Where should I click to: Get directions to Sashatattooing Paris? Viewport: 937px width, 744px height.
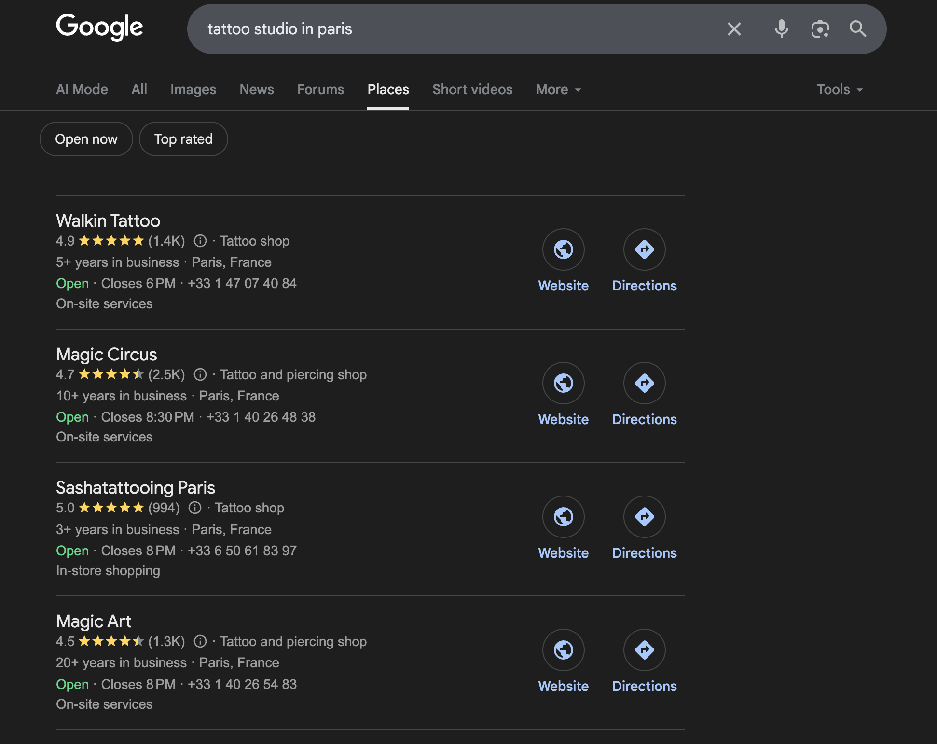[644, 517]
